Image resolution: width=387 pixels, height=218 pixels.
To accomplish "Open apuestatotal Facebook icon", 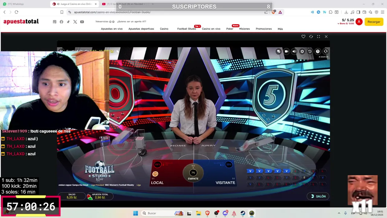I will coord(61,22).
